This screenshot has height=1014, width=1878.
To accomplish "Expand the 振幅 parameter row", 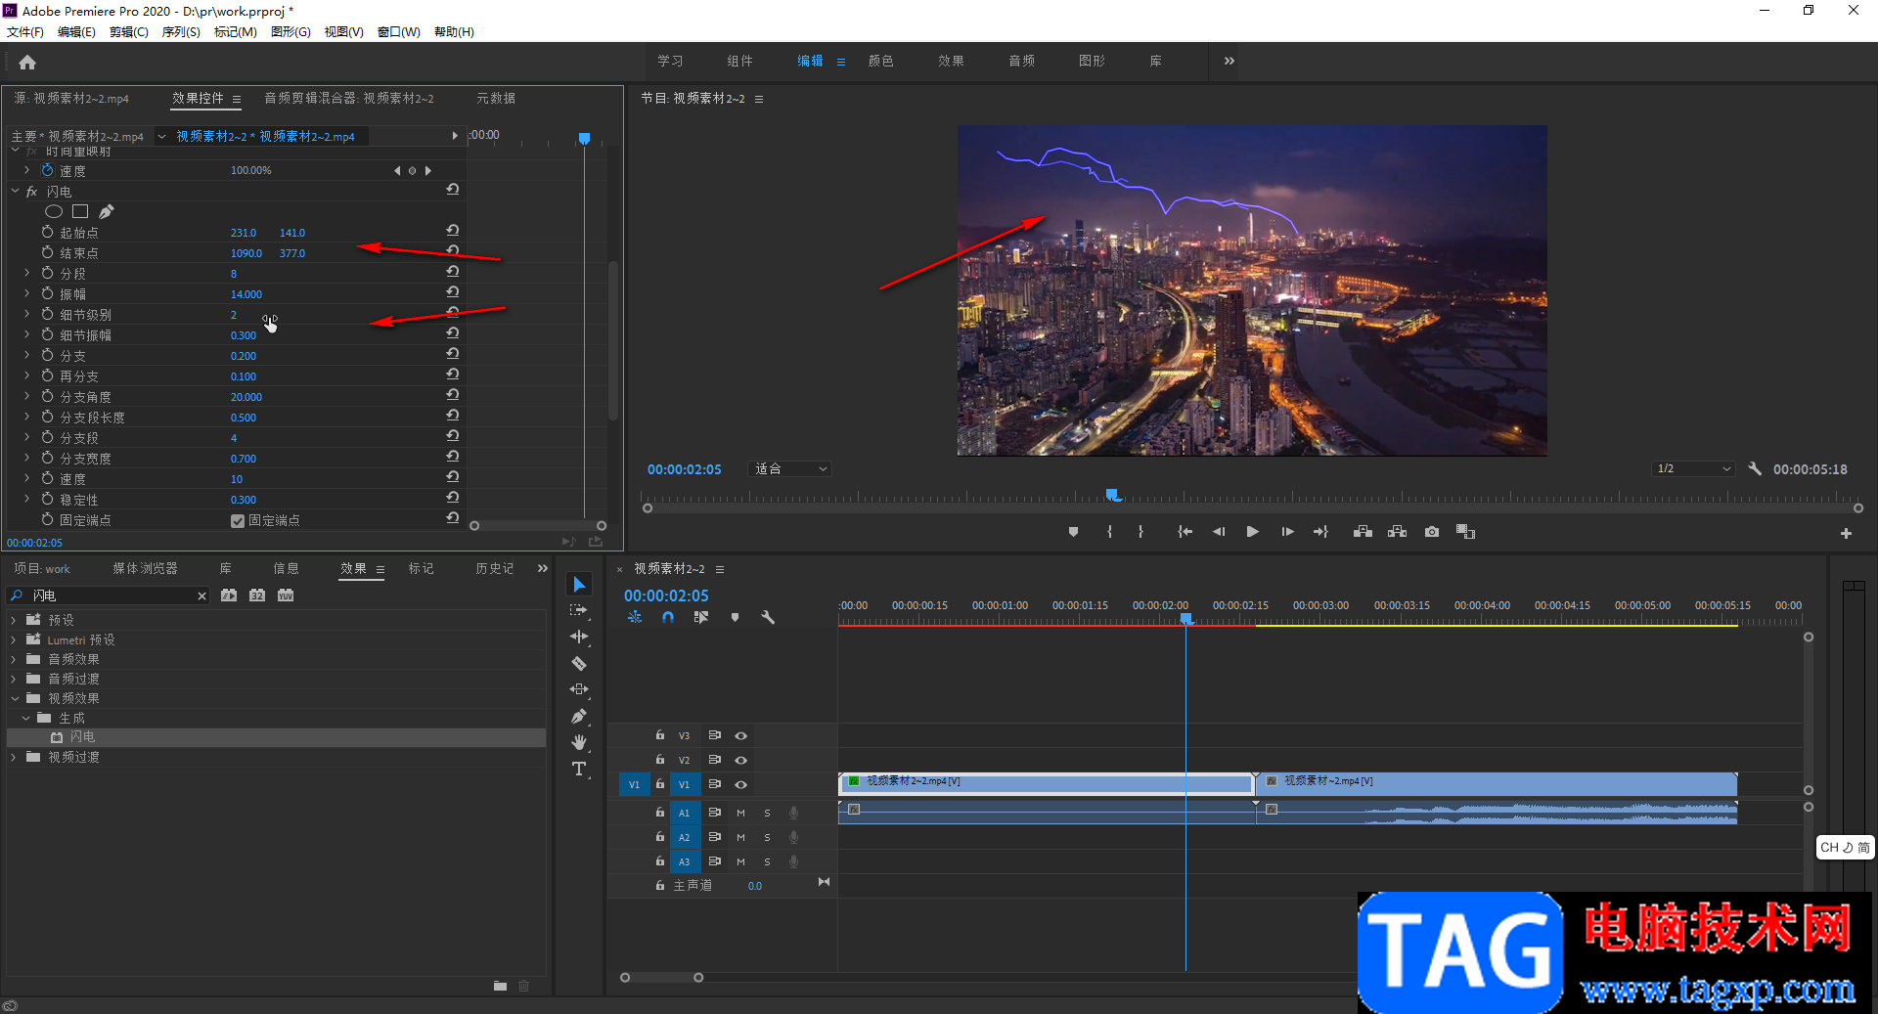I will (x=27, y=293).
